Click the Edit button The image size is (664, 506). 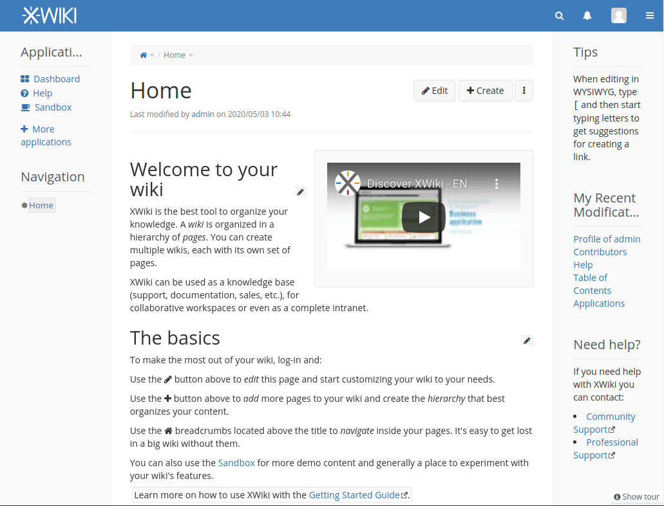coord(435,91)
